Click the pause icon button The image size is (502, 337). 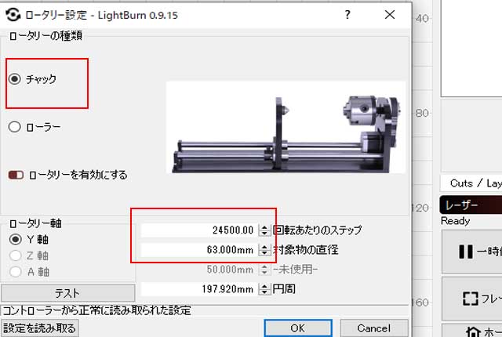tap(465, 252)
